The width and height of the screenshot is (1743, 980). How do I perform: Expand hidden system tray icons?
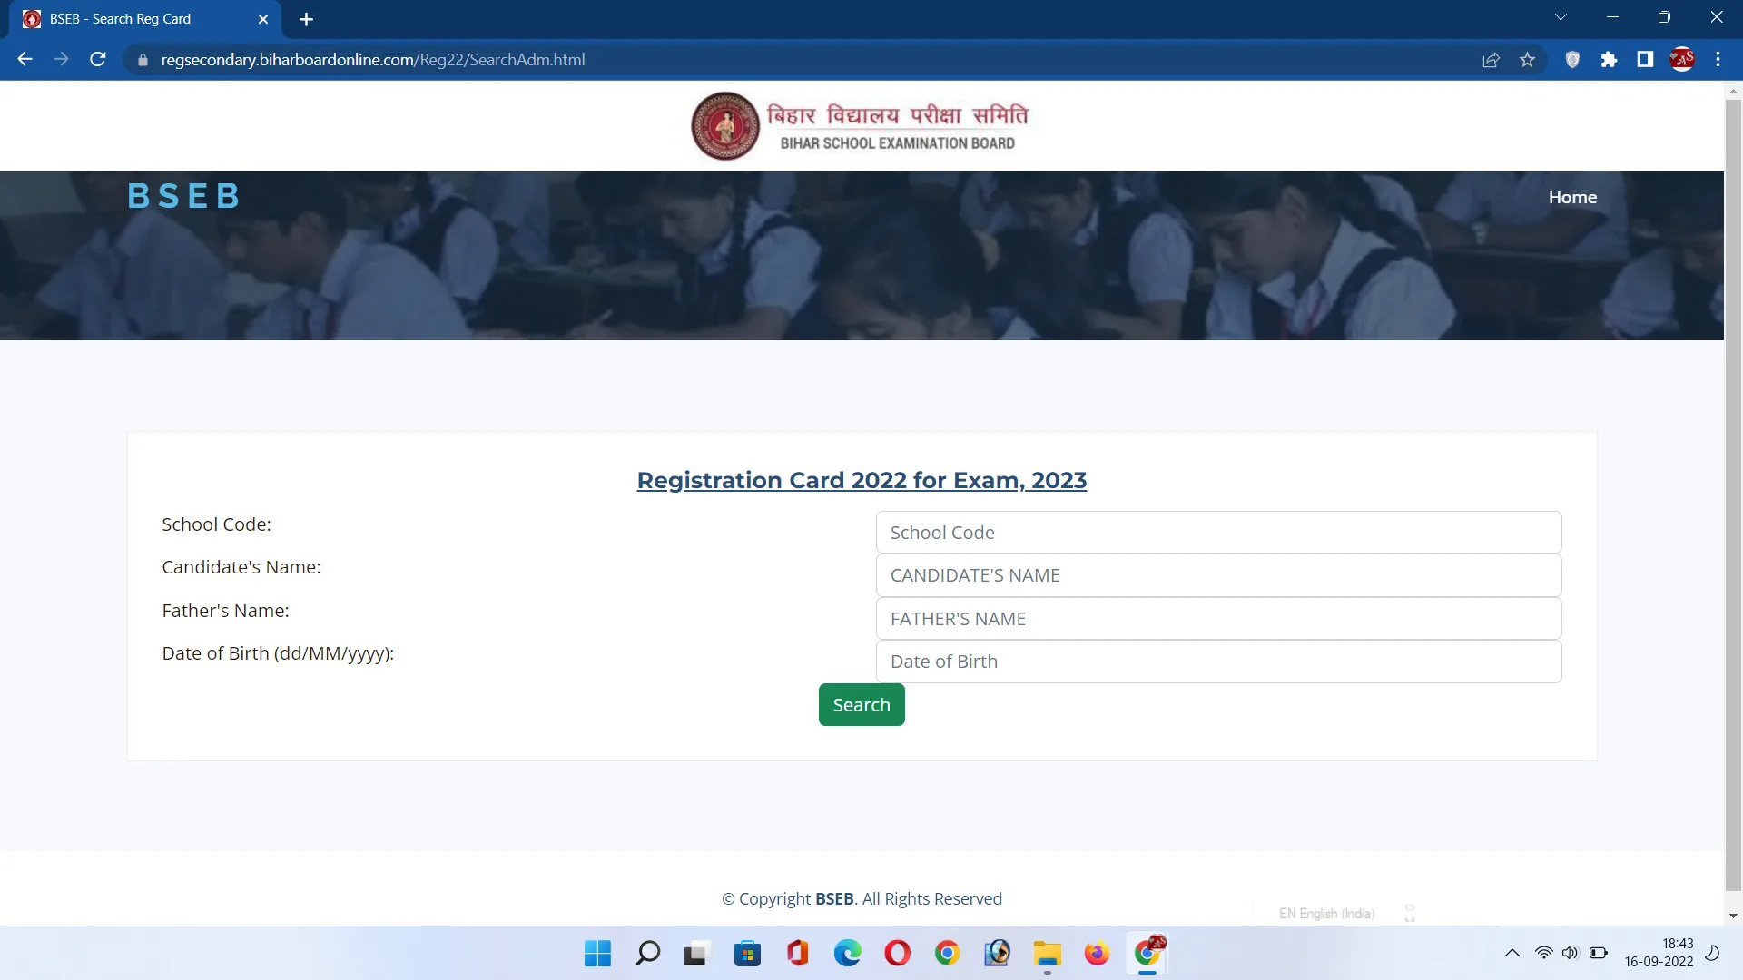coord(1512,953)
